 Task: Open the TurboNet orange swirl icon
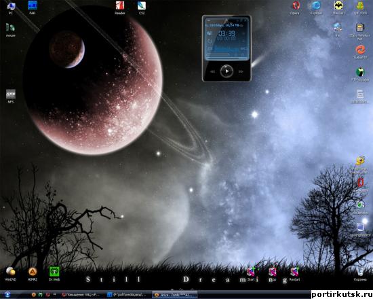360,52
